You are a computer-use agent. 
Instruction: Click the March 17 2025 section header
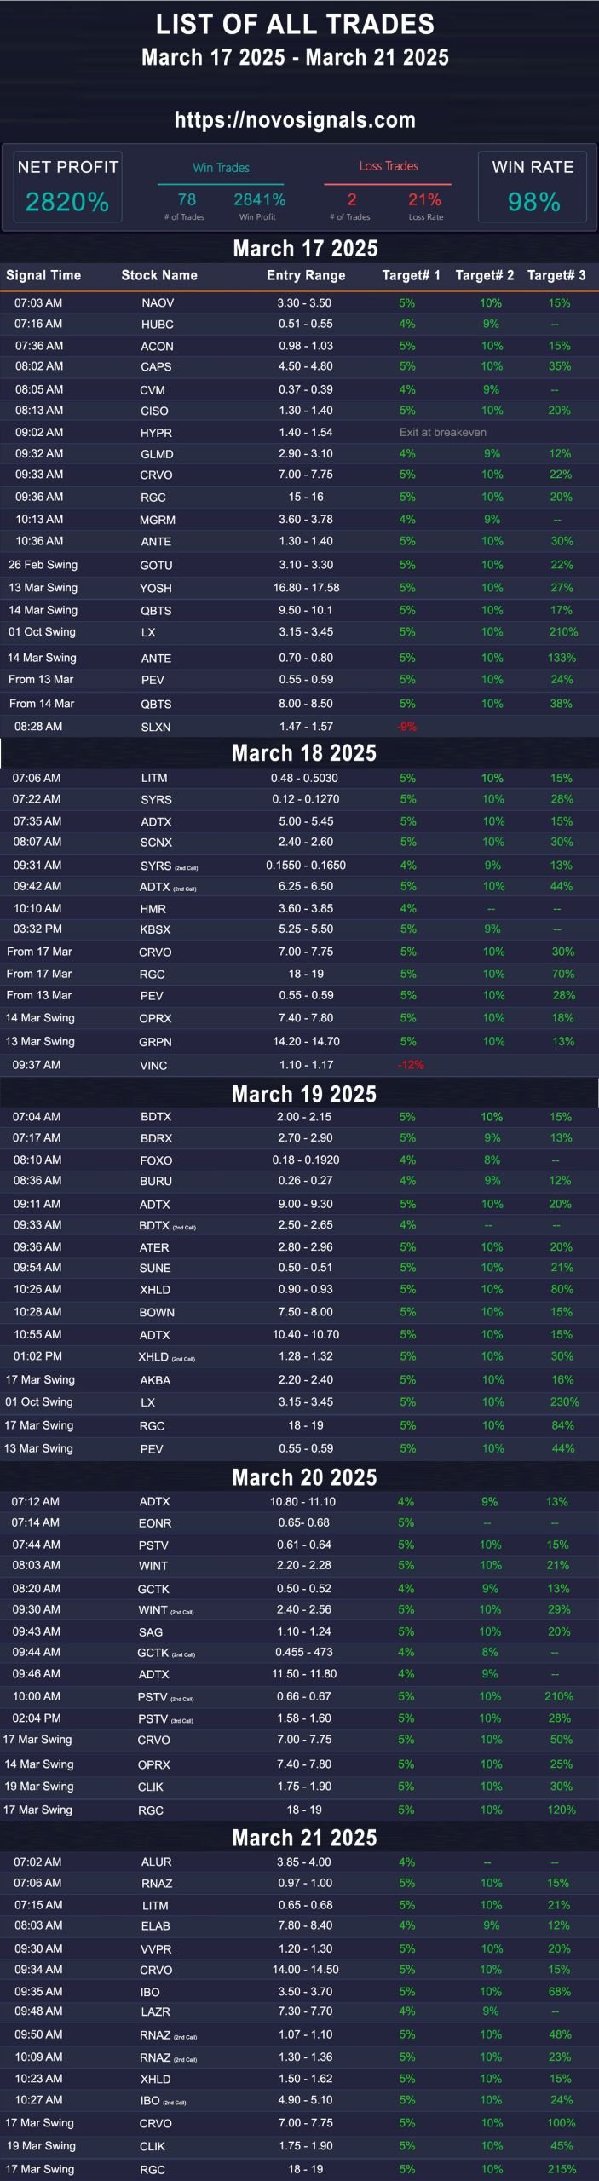(305, 249)
